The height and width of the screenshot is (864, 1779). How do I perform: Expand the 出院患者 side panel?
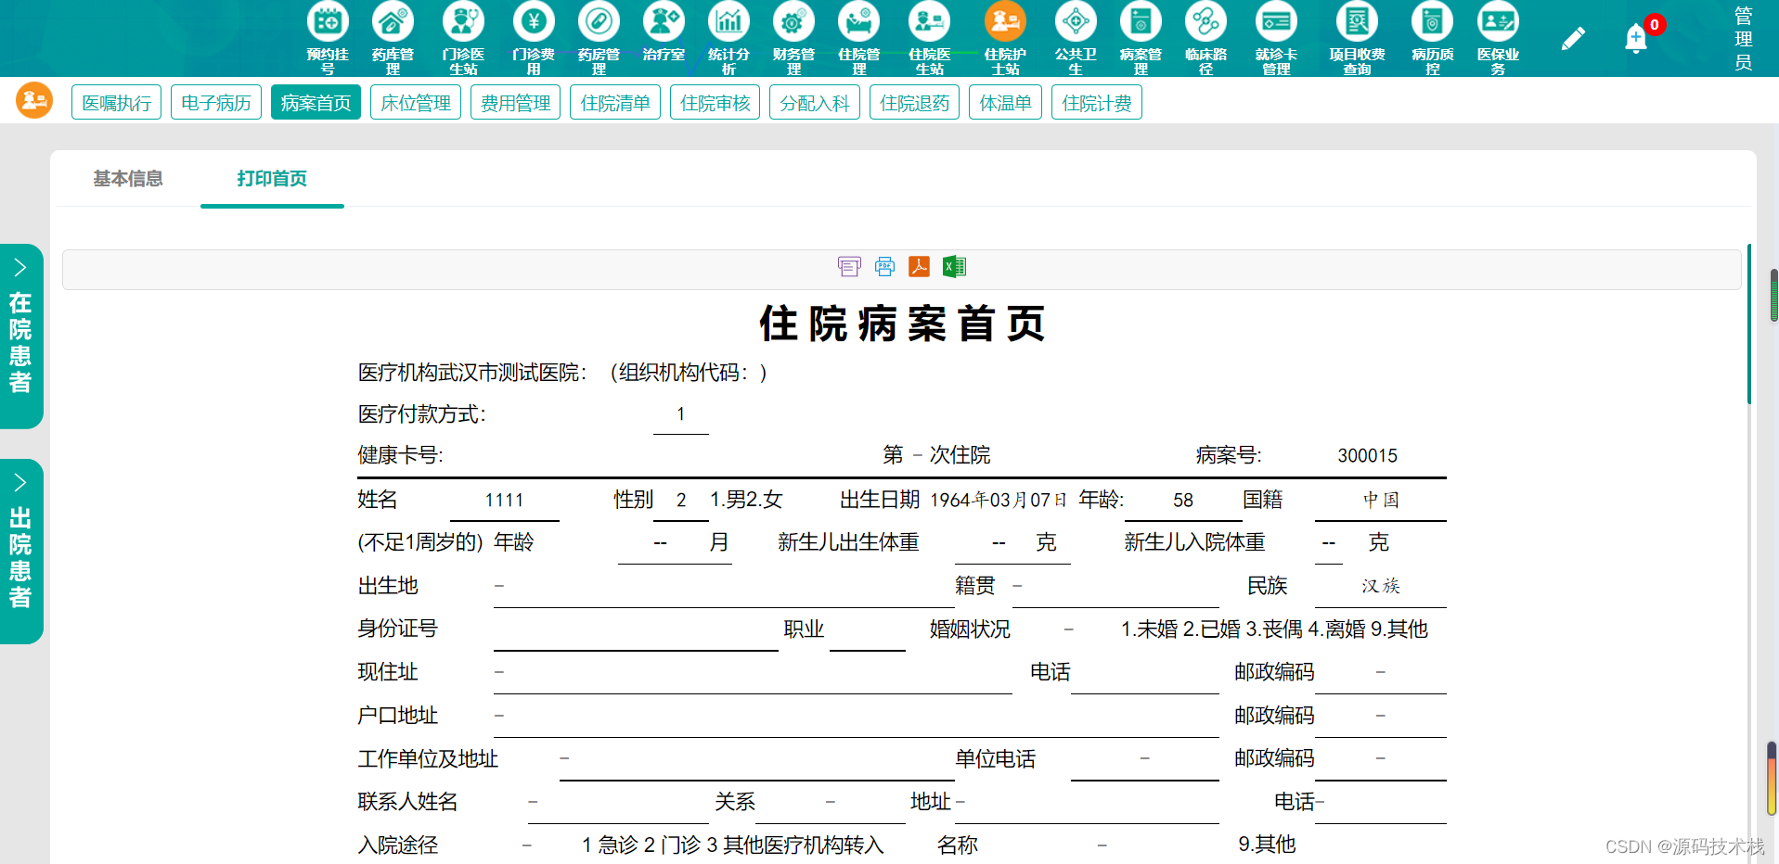(x=20, y=552)
